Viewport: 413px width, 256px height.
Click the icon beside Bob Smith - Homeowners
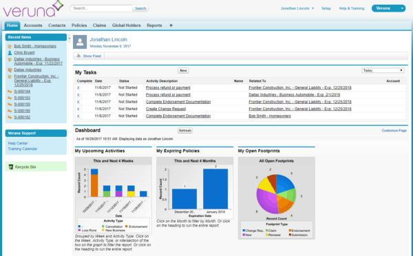(x=10, y=46)
